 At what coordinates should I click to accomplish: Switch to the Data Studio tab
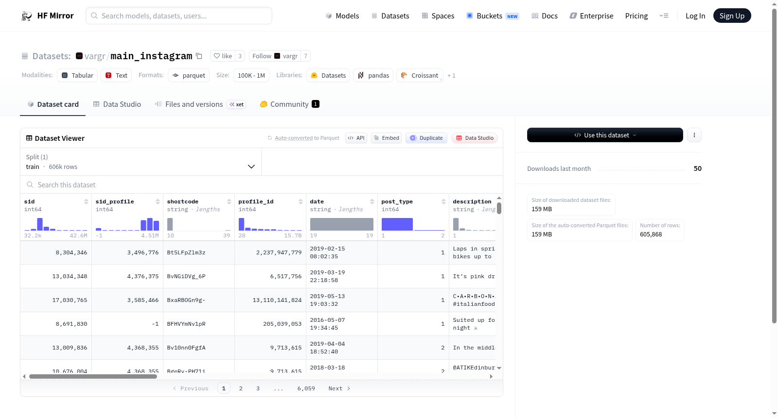pos(117,104)
